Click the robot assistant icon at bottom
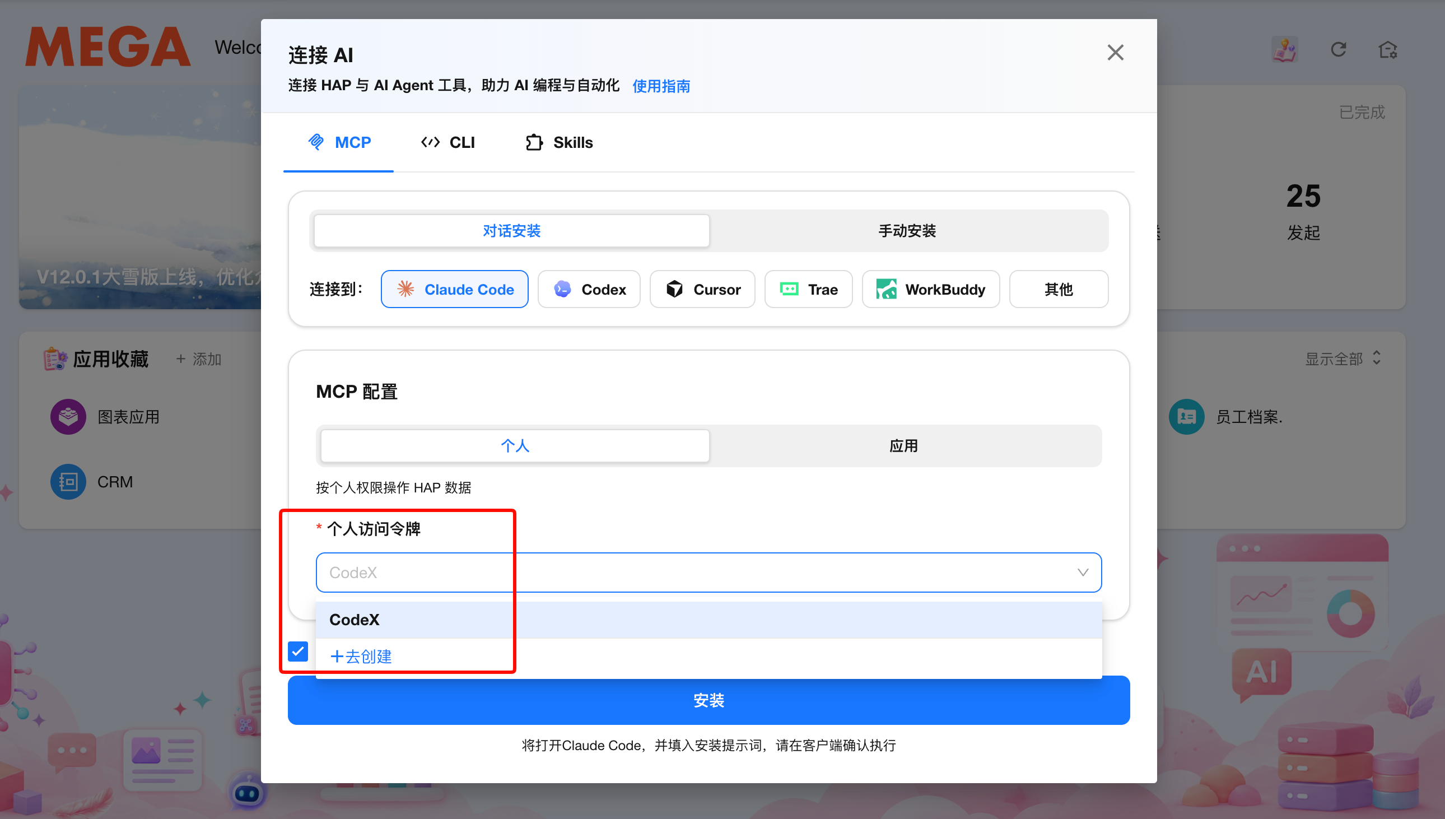The image size is (1445, 819). (x=248, y=793)
